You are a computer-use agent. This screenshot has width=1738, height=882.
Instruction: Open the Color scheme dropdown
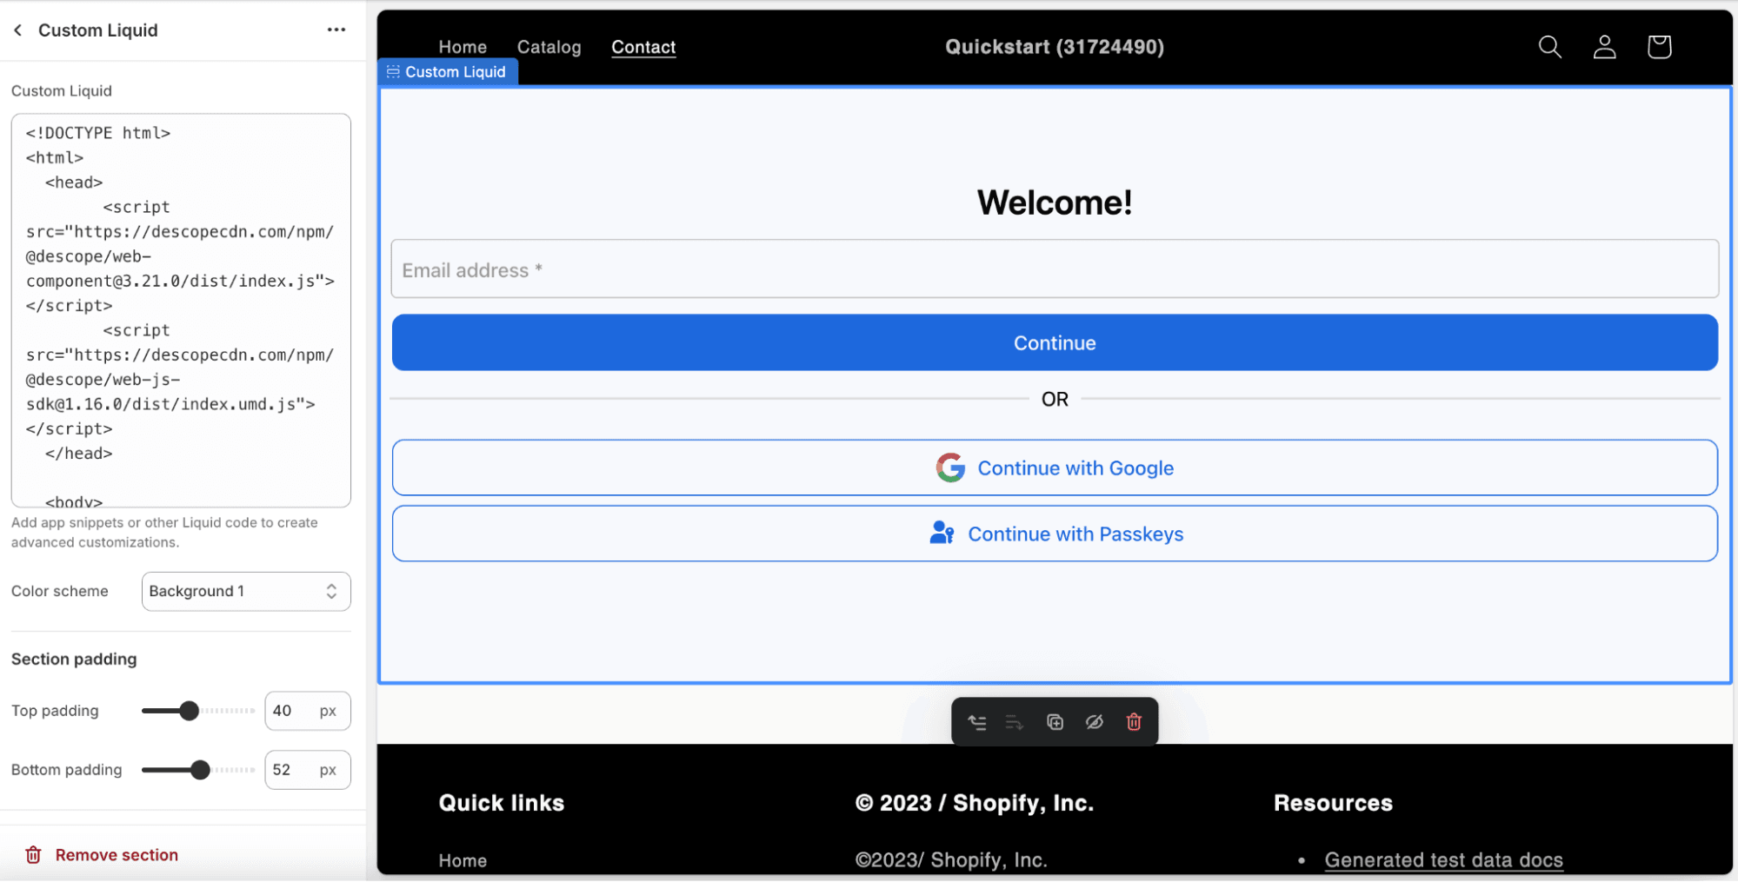click(x=246, y=591)
